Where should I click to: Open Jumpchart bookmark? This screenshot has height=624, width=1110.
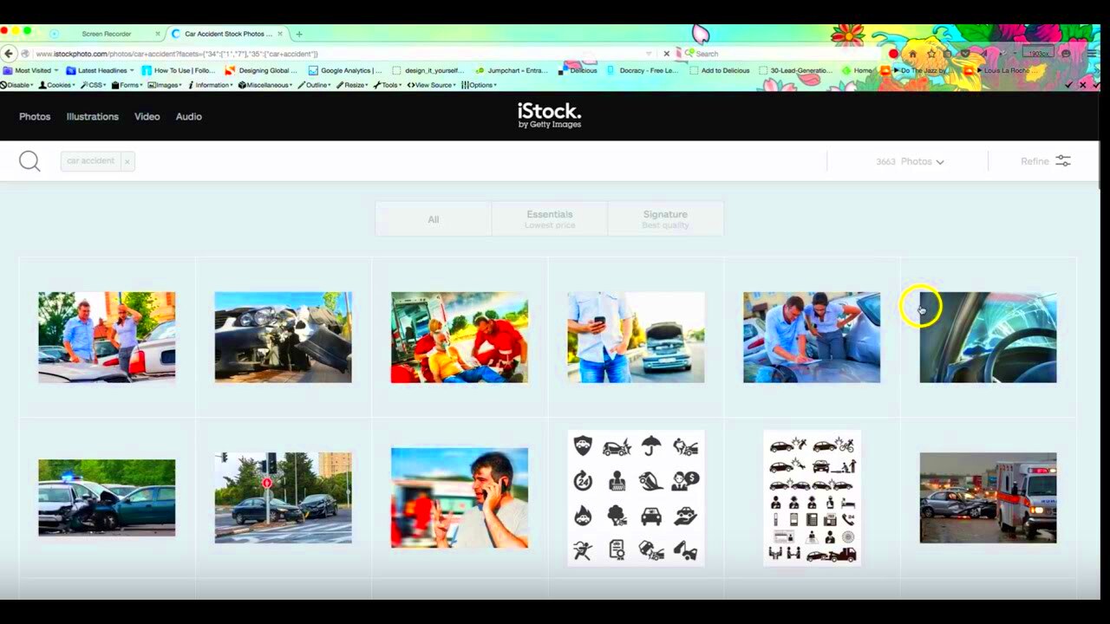513,70
